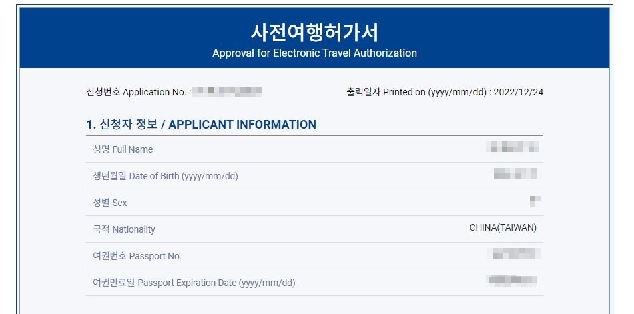The height and width of the screenshot is (314, 634).
Task: Click the blurred passport number value
Action: 517,254
